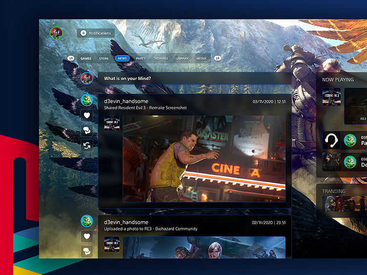Click the 02/11/2020 | 23:51 timestamp

(269, 223)
